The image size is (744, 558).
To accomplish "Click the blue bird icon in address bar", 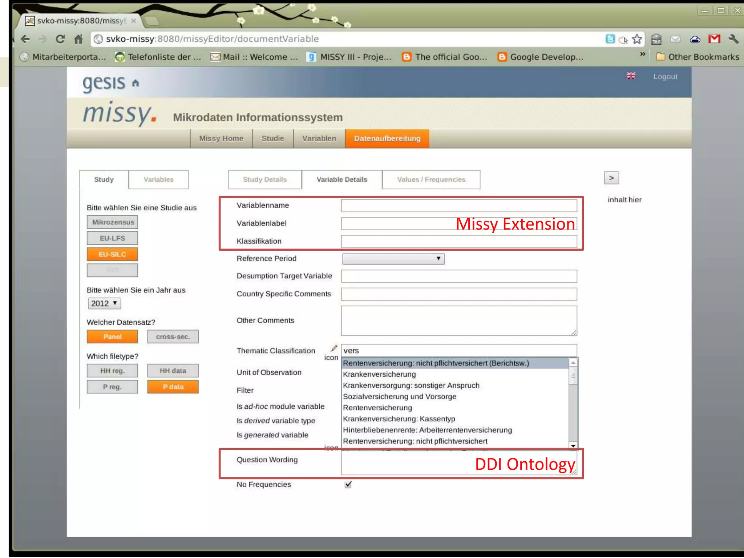I will click(x=610, y=39).
